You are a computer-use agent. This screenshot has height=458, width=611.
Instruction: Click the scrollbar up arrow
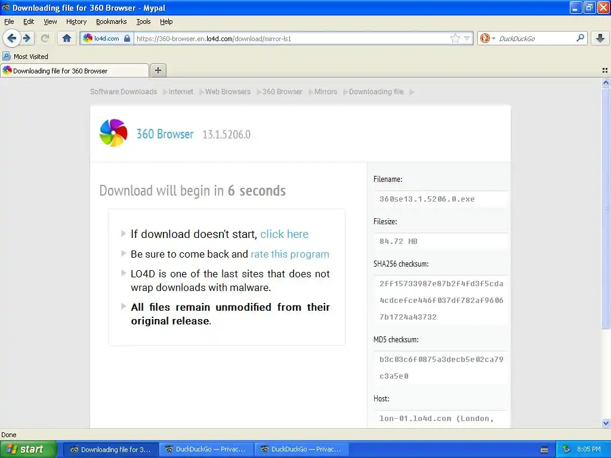(x=606, y=82)
